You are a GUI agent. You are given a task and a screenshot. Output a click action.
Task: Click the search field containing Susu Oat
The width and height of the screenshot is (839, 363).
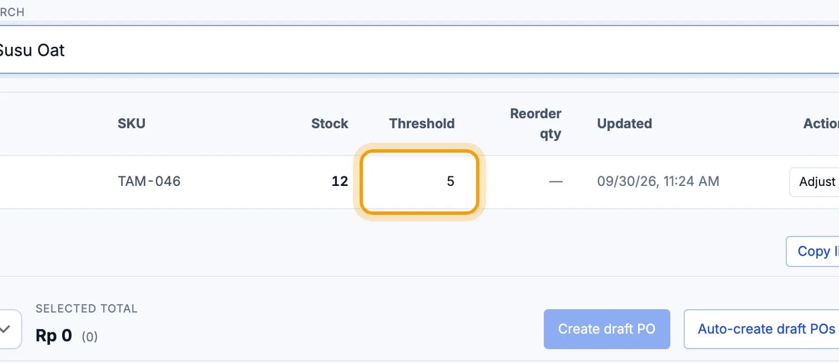pyautogui.click(x=419, y=50)
